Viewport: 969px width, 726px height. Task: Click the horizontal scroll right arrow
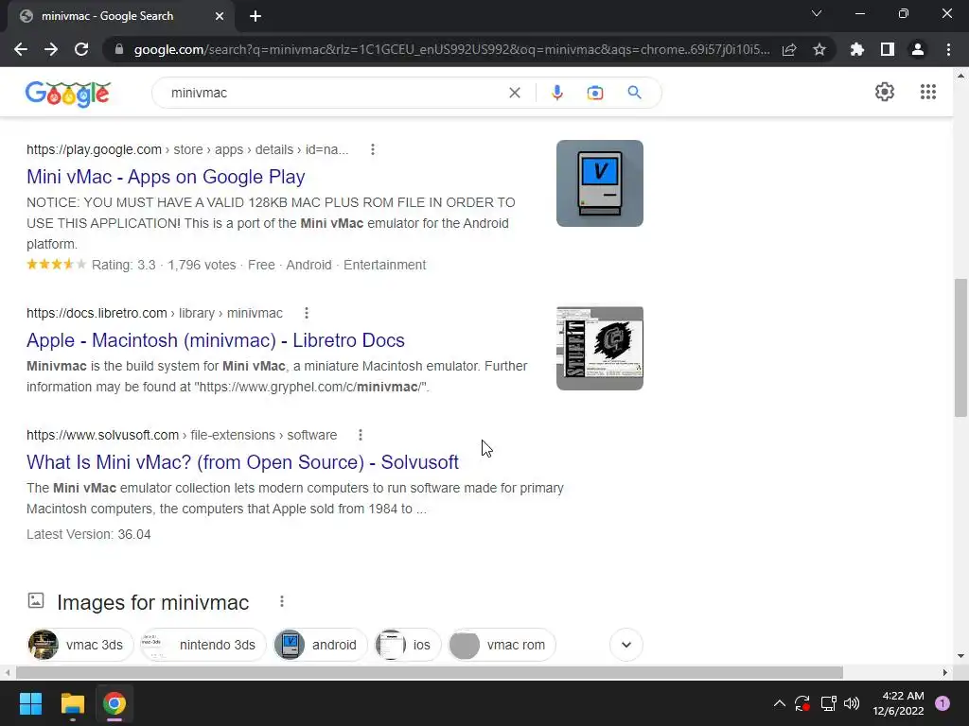pyautogui.click(x=945, y=672)
